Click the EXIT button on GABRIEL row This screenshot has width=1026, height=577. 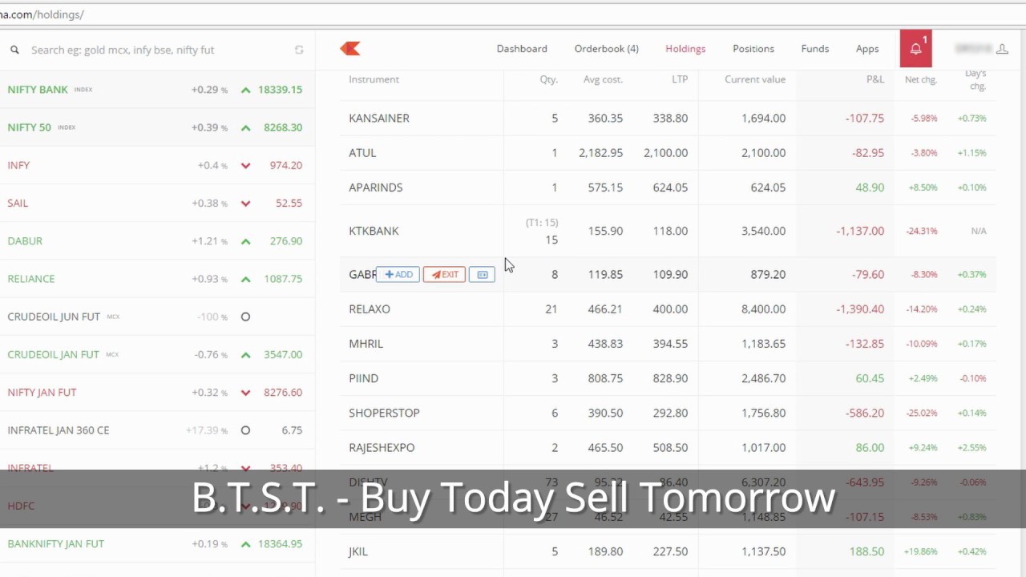(x=444, y=275)
